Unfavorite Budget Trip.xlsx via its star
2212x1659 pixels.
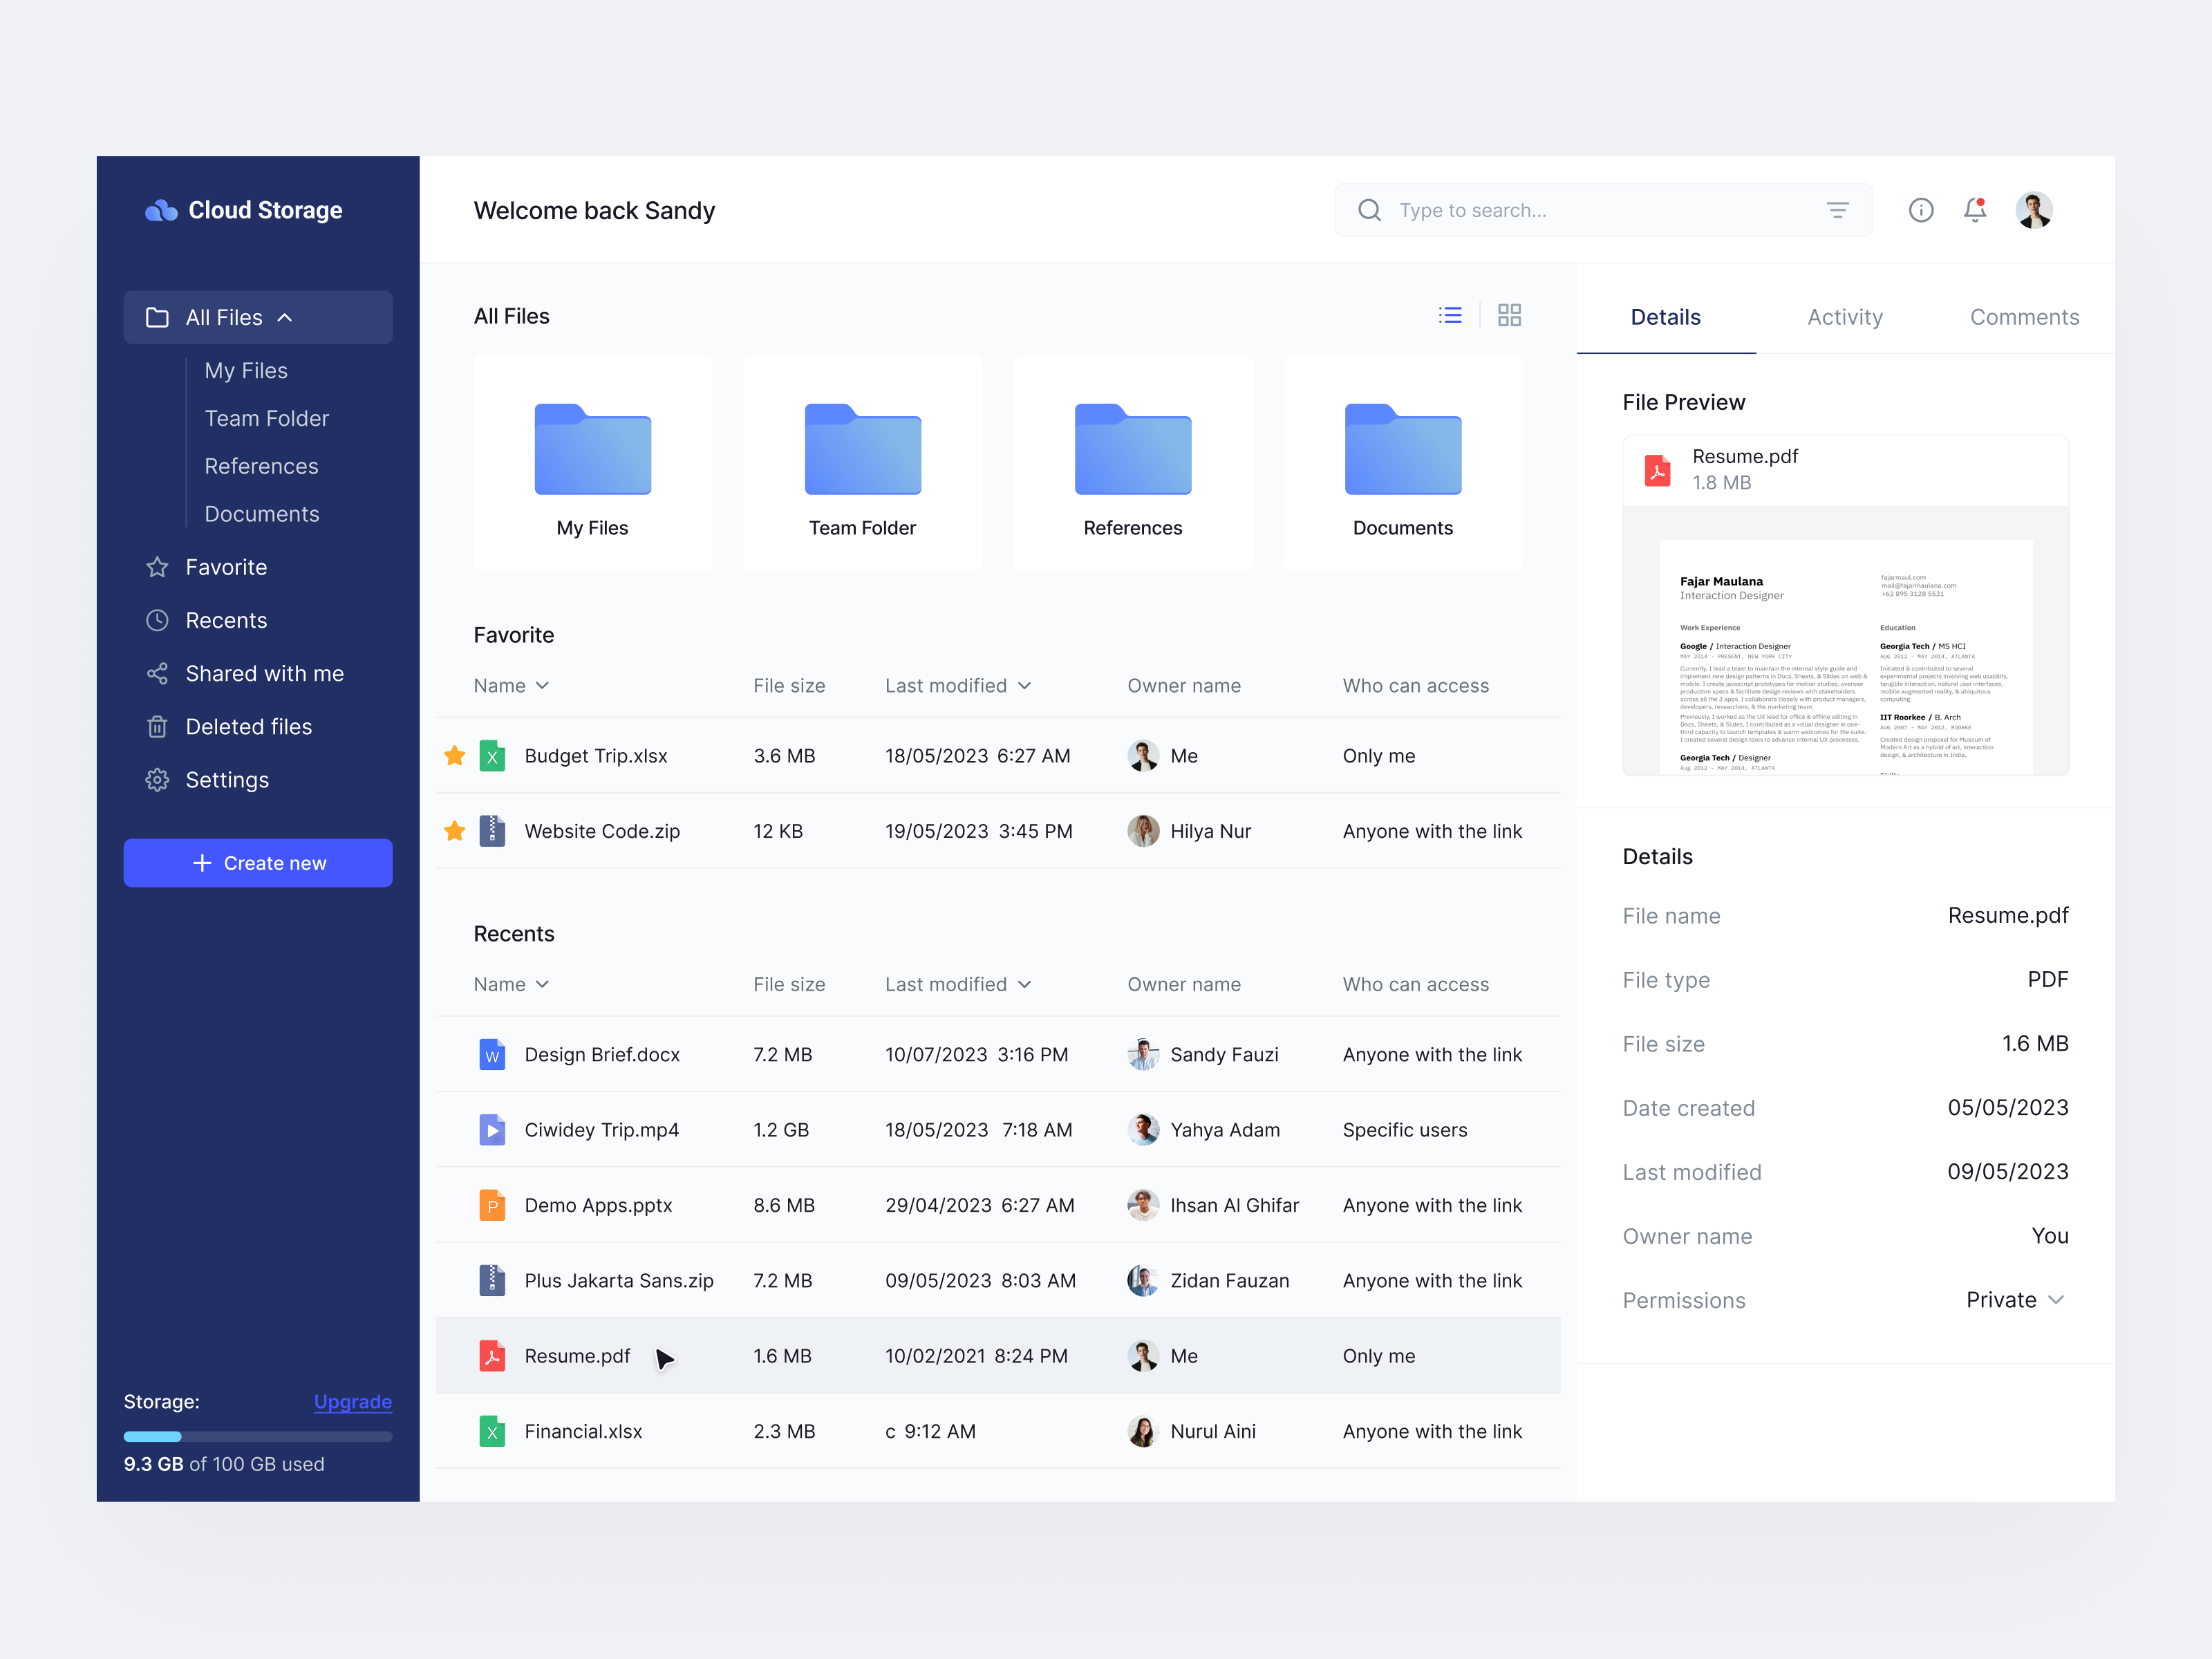coord(455,756)
